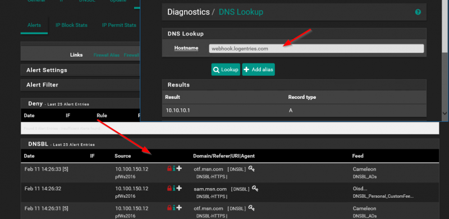Open the IP Permit Stats tab
Screen dimensions: 449x219
click(119, 25)
